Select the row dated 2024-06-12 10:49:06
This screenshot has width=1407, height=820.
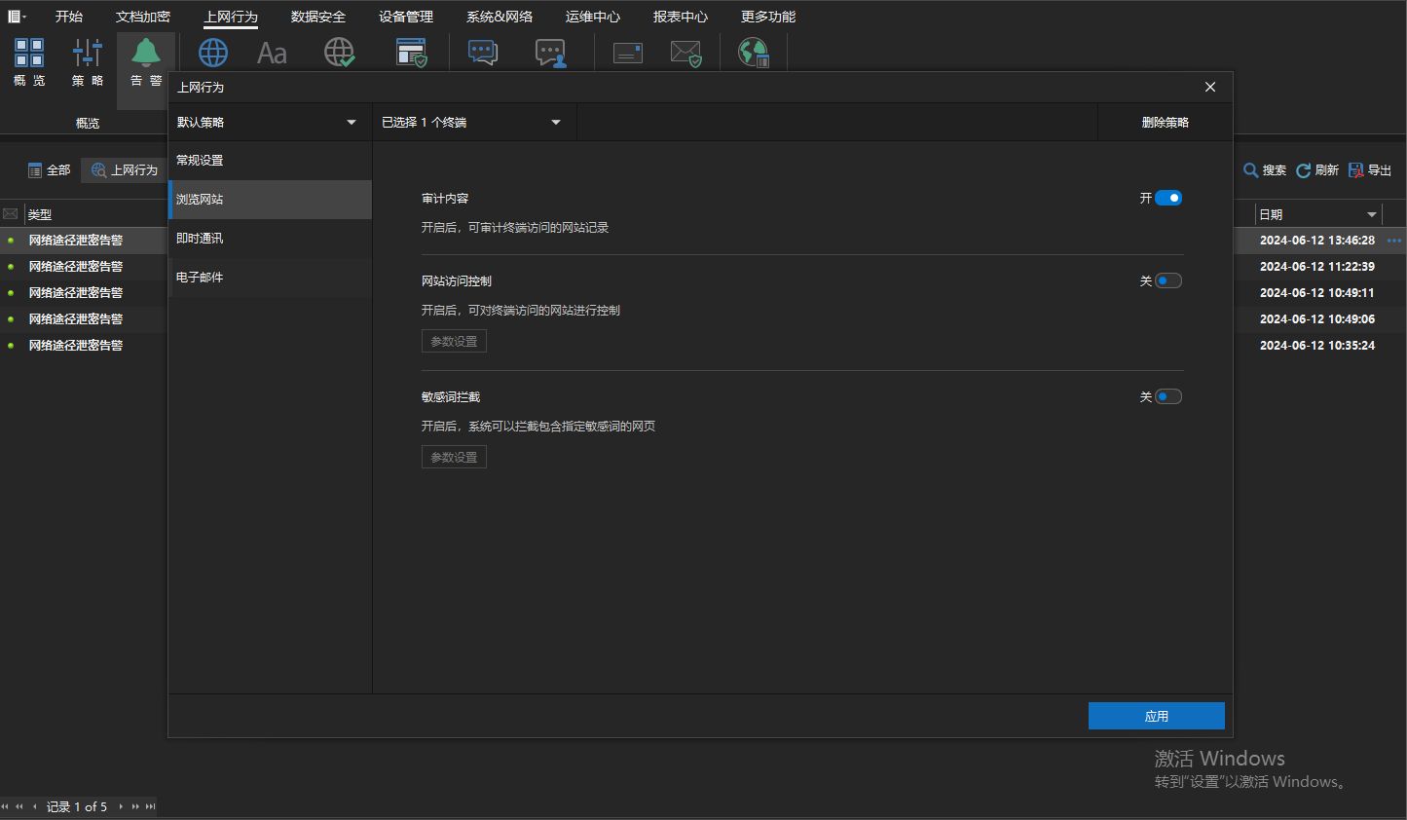(x=1317, y=319)
